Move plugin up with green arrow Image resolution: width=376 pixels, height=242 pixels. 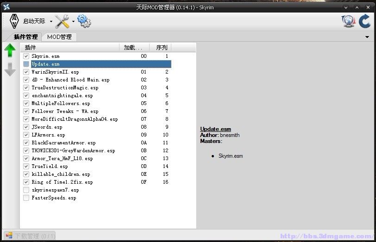click(10, 50)
